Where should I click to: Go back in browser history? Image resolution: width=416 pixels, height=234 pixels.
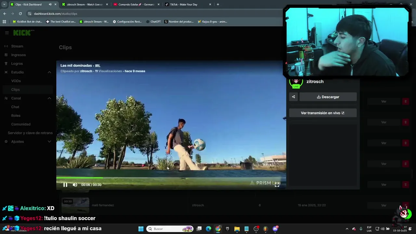tap(5, 14)
